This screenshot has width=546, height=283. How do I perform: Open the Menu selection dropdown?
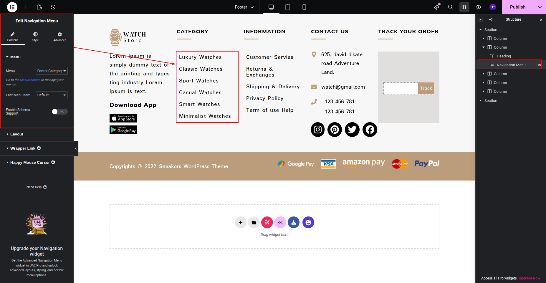click(52, 71)
